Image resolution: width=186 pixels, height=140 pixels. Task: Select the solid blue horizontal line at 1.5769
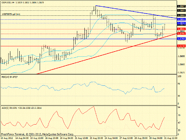[89, 39]
